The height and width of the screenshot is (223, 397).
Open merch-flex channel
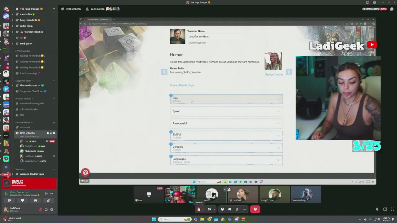(35, 14)
